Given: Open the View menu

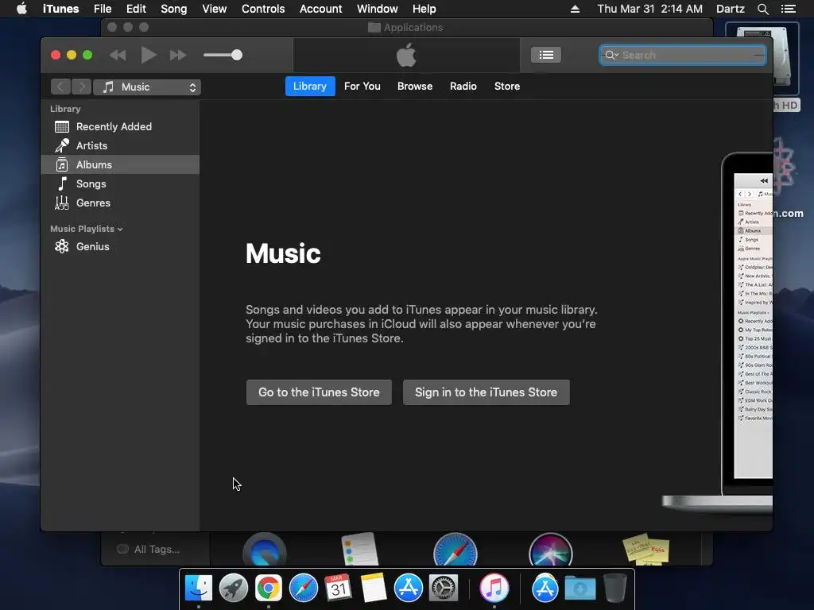Looking at the screenshot, I should (x=215, y=9).
